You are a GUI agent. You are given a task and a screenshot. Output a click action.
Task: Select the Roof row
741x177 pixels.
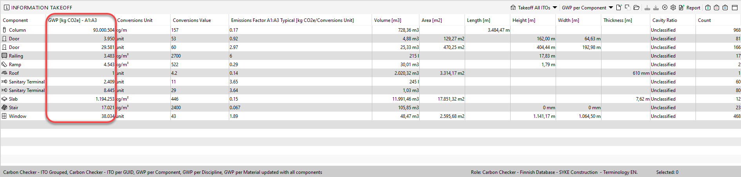click(14, 73)
